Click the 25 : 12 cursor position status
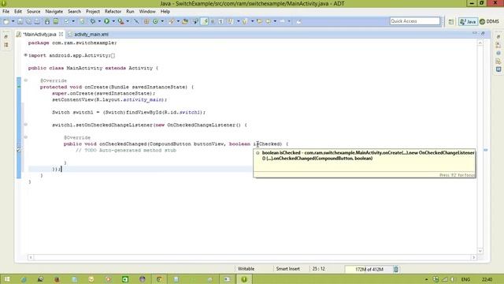Image resolution: width=504 pixels, height=284 pixels. (318, 268)
